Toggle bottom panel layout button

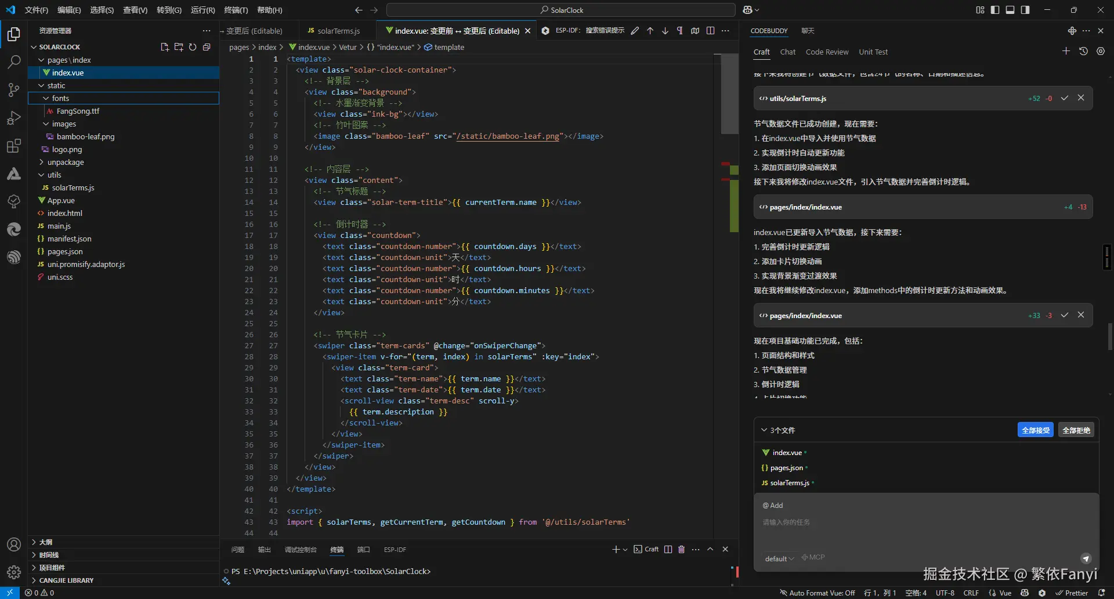(x=1010, y=10)
